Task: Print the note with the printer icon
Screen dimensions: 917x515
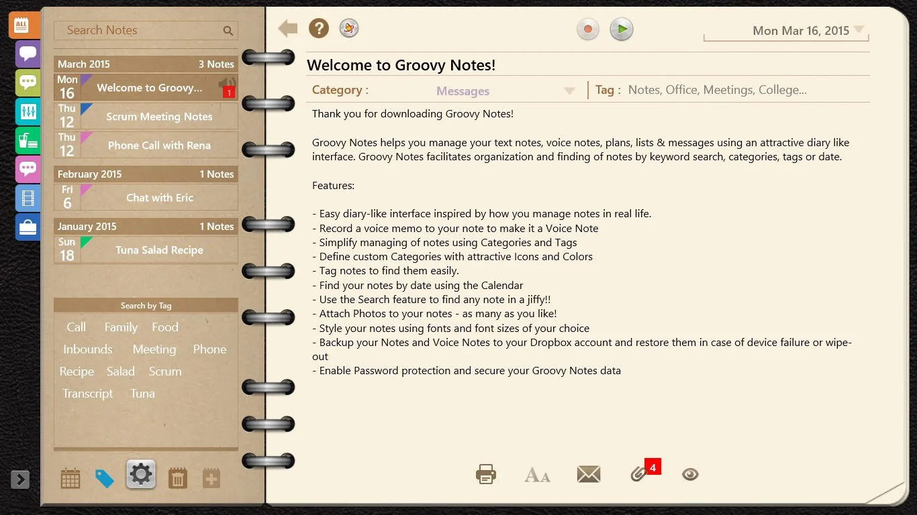Action: (486, 475)
